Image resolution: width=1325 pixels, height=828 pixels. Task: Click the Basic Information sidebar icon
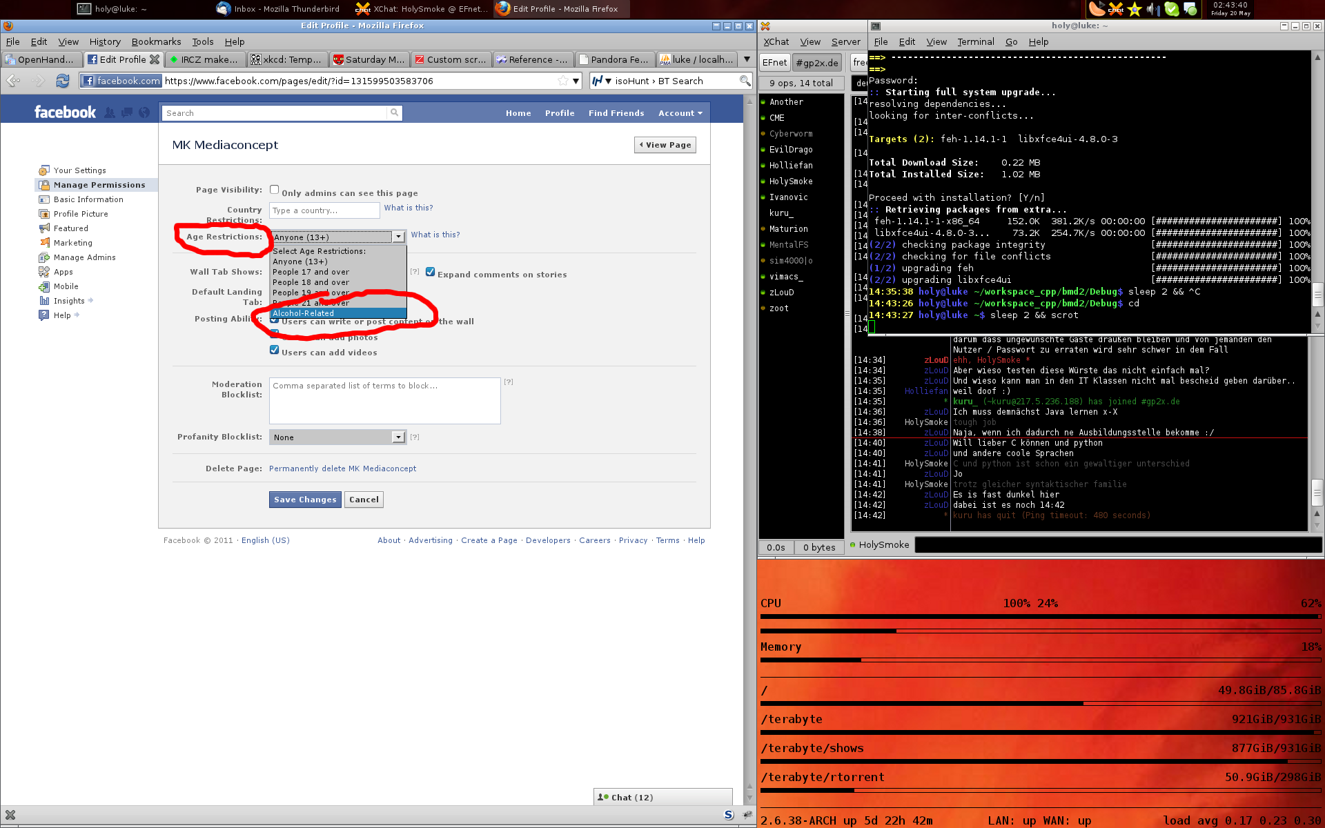(x=44, y=199)
